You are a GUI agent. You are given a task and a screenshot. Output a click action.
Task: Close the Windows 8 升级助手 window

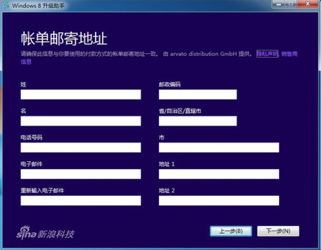pyautogui.click(x=308, y=4)
